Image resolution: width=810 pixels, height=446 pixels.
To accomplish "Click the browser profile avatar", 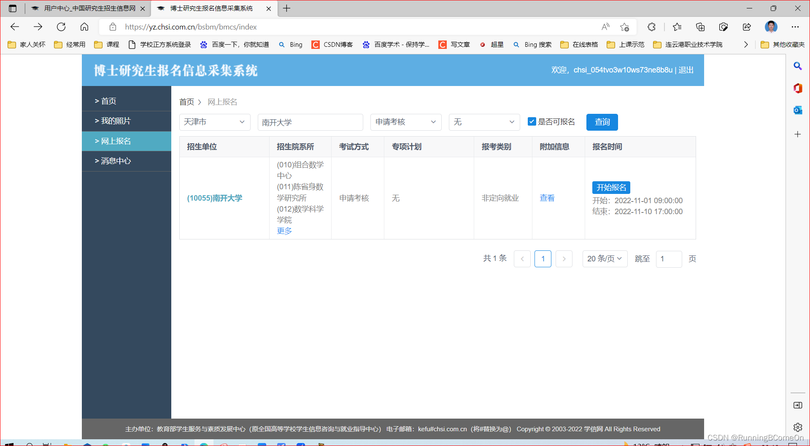I will click(771, 27).
